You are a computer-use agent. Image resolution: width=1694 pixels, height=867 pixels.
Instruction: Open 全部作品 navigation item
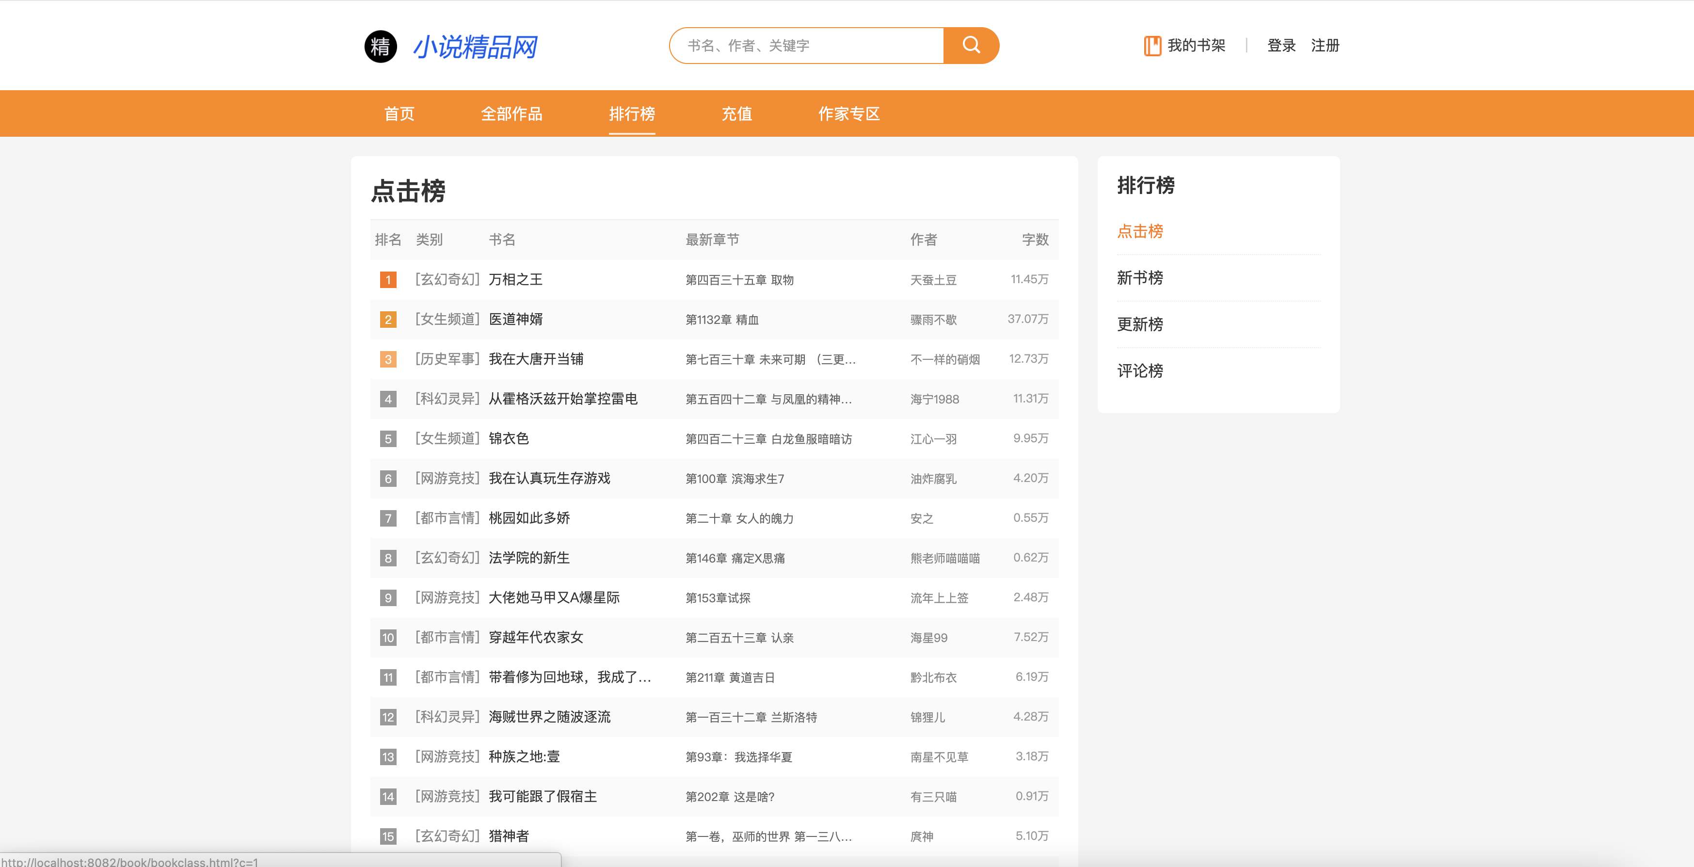point(511,114)
